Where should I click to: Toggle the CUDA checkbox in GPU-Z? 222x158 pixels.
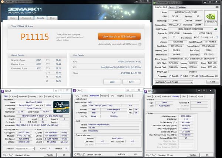[181, 76]
